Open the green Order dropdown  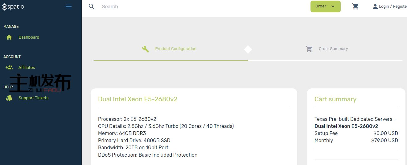pyautogui.click(x=325, y=6)
